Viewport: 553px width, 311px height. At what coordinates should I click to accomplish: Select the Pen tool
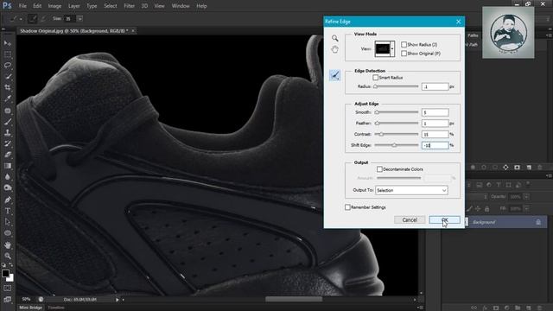point(8,200)
